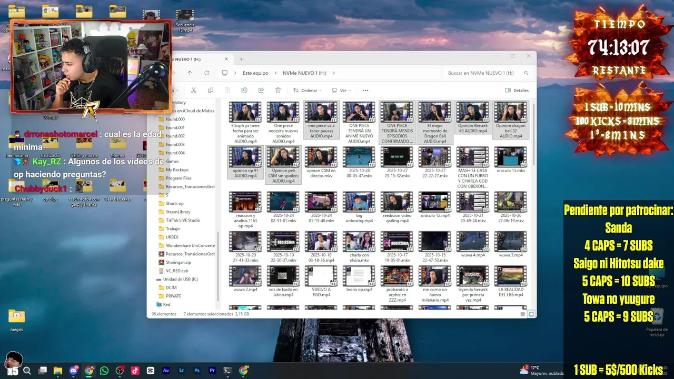
Task: Open TikTok app from the taskbar
Action: point(135,371)
